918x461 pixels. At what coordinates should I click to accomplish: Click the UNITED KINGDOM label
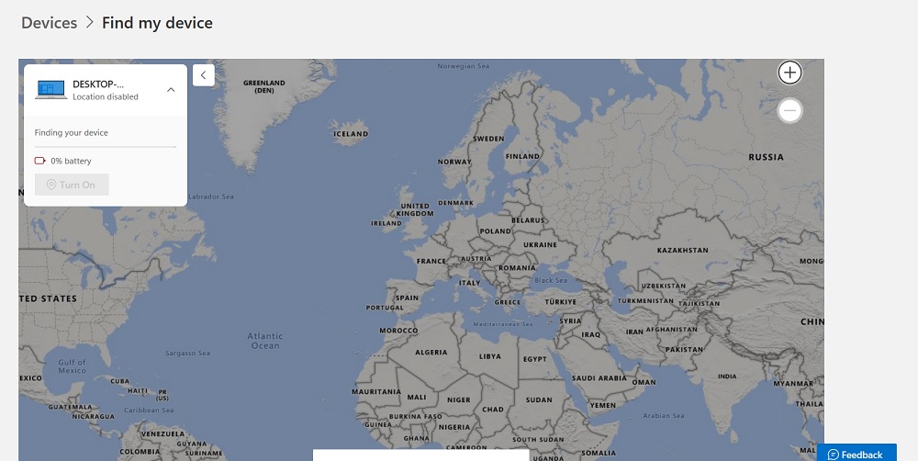point(415,209)
